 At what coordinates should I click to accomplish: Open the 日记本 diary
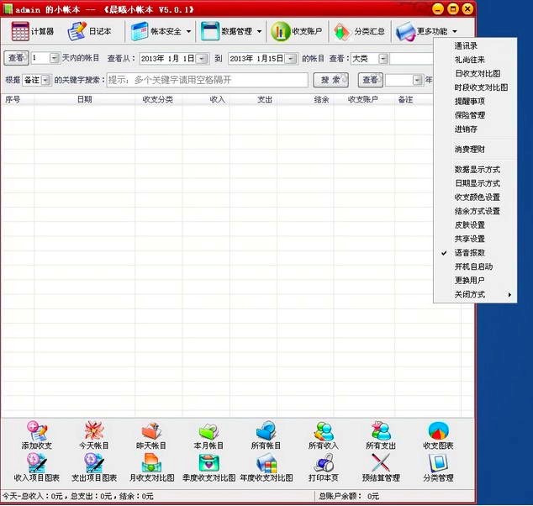pyautogui.click(x=89, y=31)
